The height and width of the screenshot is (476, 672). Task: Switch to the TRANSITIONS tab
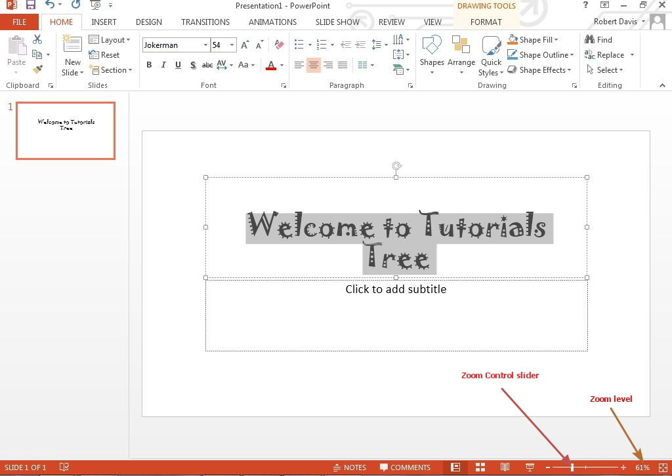point(205,22)
